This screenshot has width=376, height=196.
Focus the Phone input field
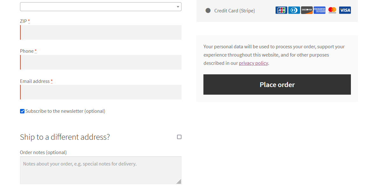101,62
